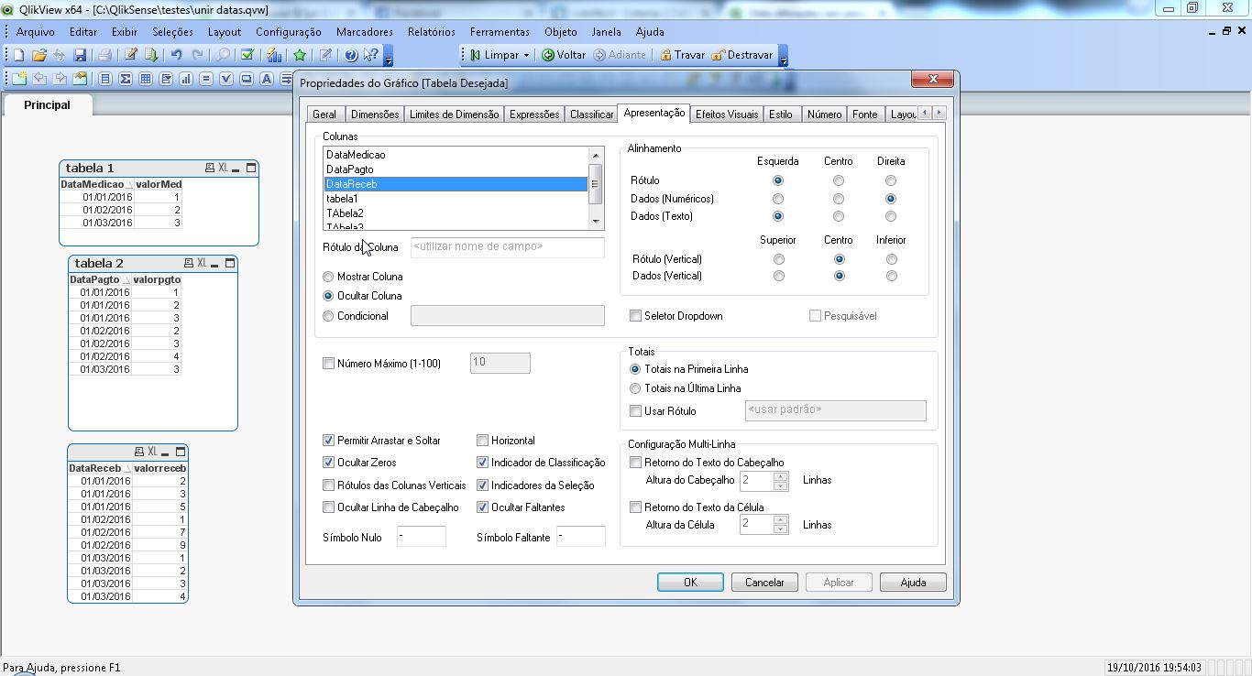This screenshot has height=676, width=1252.
Task: Click the OK button
Action: (690, 583)
